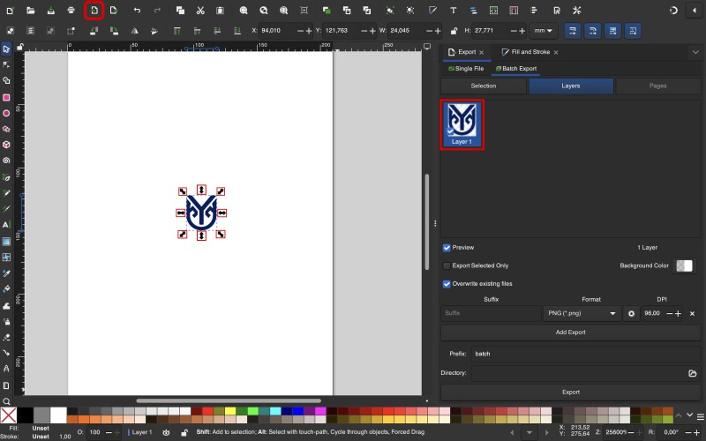
Task: Click the Save document icon
Action: (51, 11)
